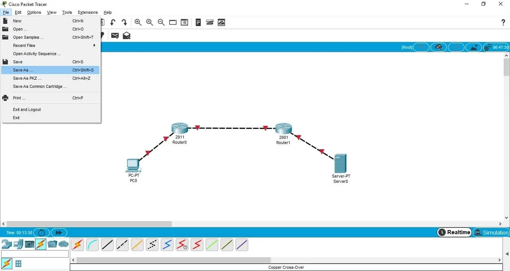This screenshot has height=271, width=510.
Task: Open the Extensions menu
Action: (x=88, y=12)
